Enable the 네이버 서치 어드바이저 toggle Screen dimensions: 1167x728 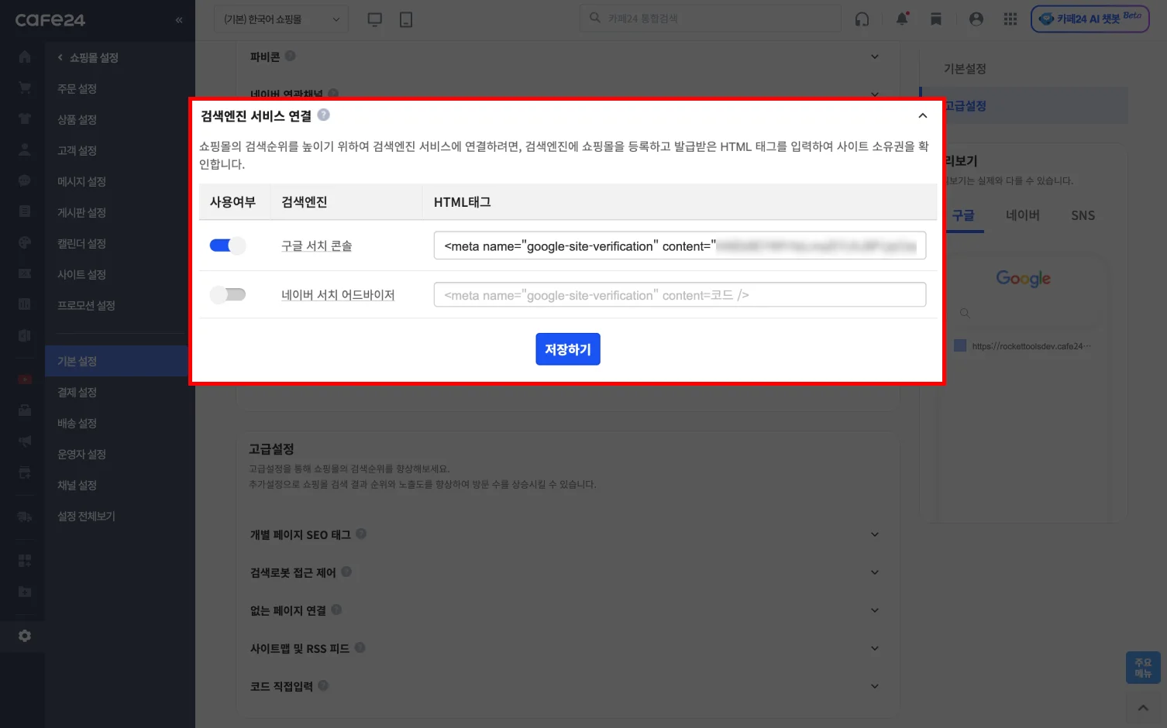[228, 294]
